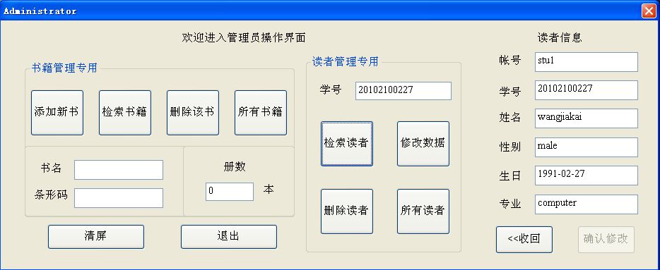The width and height of the screenshot is (660, 270).
Task: Click the disabled 确认修改 button
Action: [x=606, y=240]
